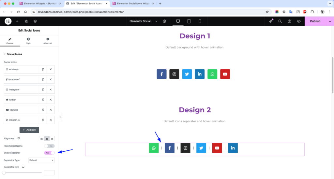334x179 pixels.
Task: Open document dropdown next to Elementor Social
Action: click(156, 21)
